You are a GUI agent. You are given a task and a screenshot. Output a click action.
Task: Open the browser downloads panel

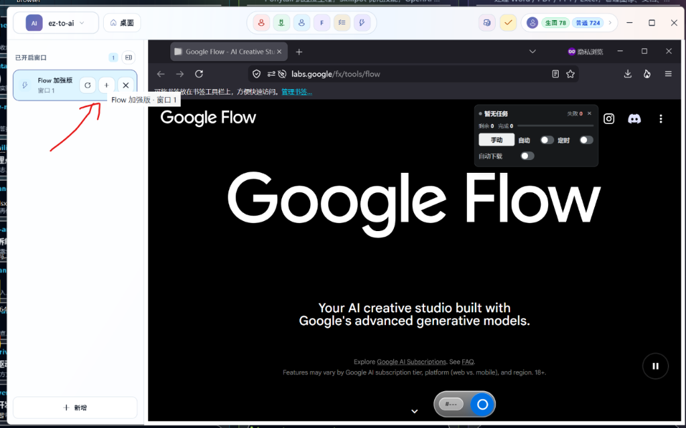coord(627,74)
